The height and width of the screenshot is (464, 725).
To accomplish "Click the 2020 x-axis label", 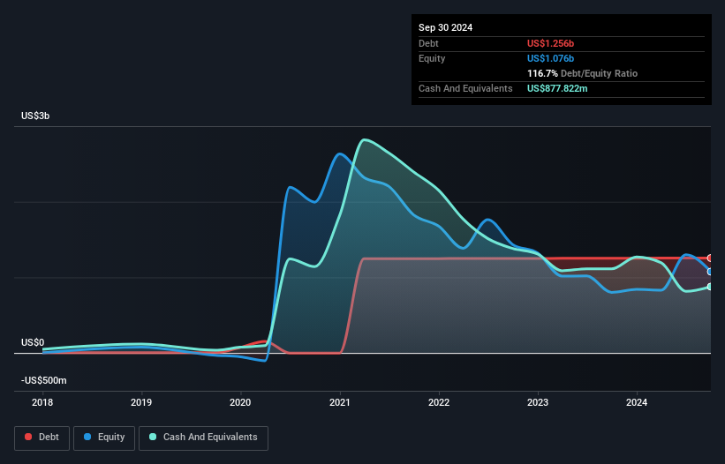I will [x=240, y=402].
